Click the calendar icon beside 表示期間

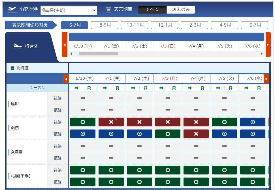(108, 10)
